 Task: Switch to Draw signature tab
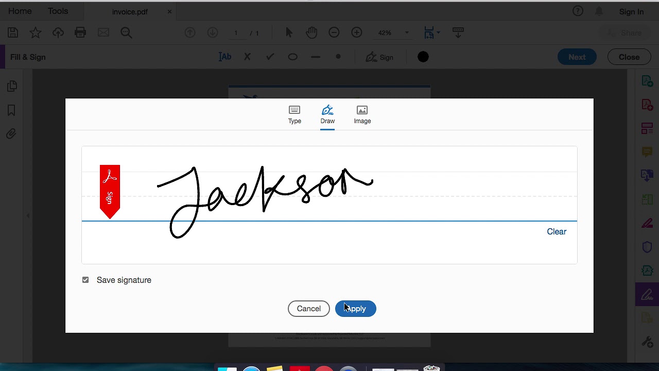pos(327,115)
